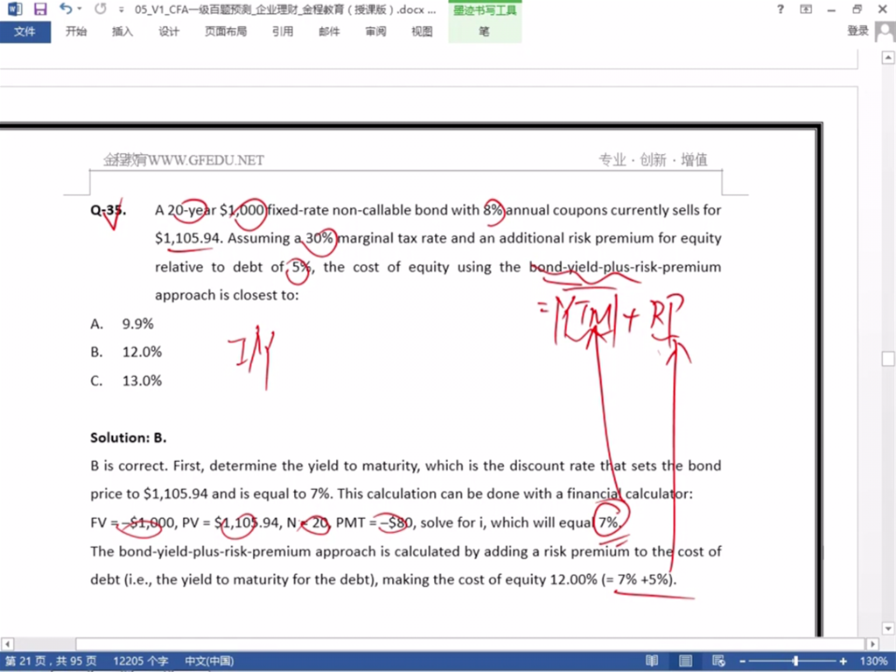The image size is (896, 672).
Task: Switch to the 开始 ribbon tab
Action: coord(76,31)
